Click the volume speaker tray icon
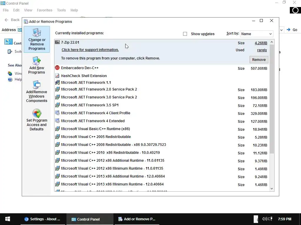Viewport: 301px width, 225px height. [265, 219]
